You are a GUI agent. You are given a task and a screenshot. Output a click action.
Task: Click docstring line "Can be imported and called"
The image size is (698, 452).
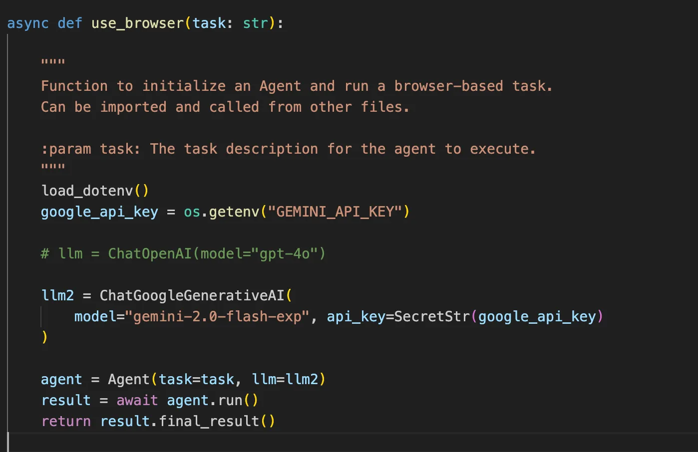coord(225,107)
